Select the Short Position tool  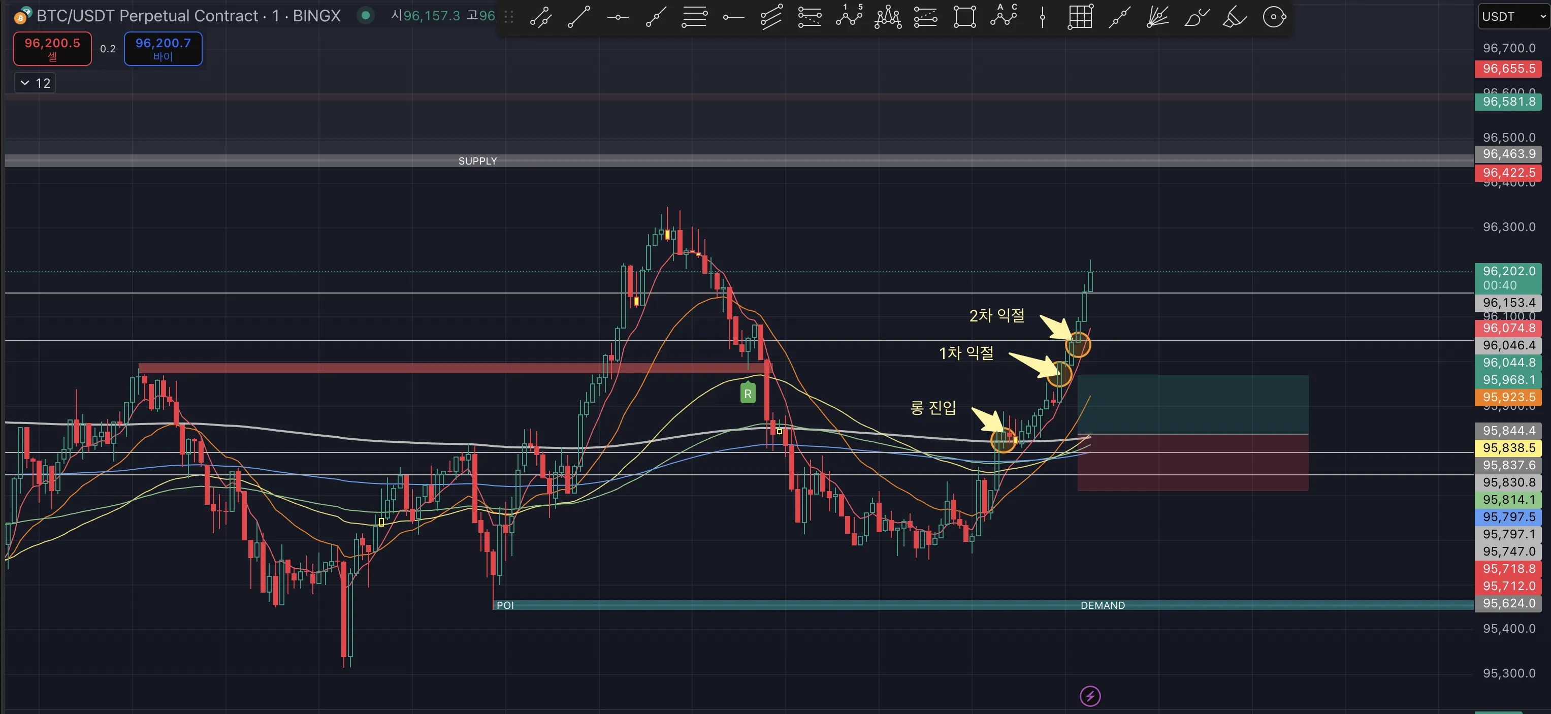coord(925,16)
